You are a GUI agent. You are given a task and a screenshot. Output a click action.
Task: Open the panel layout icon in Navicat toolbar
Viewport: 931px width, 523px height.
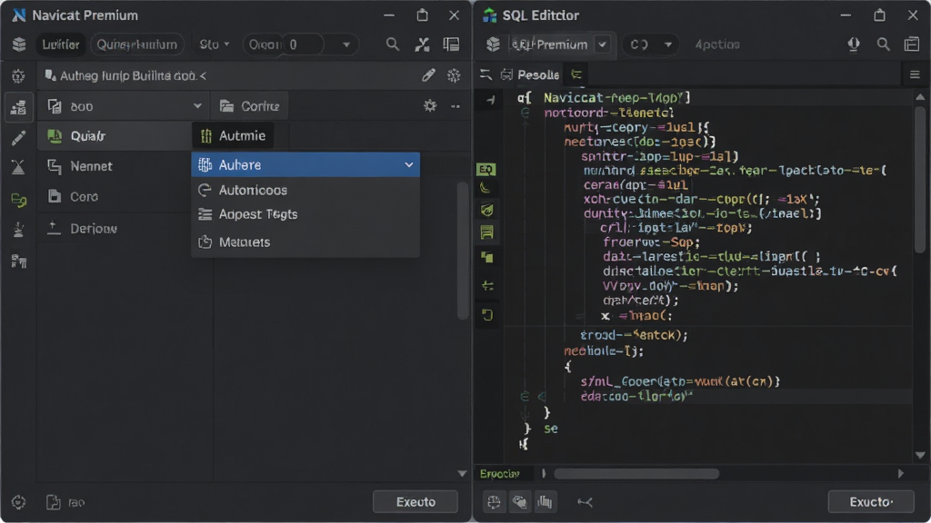pyautogui.click(x=451, y=44)
